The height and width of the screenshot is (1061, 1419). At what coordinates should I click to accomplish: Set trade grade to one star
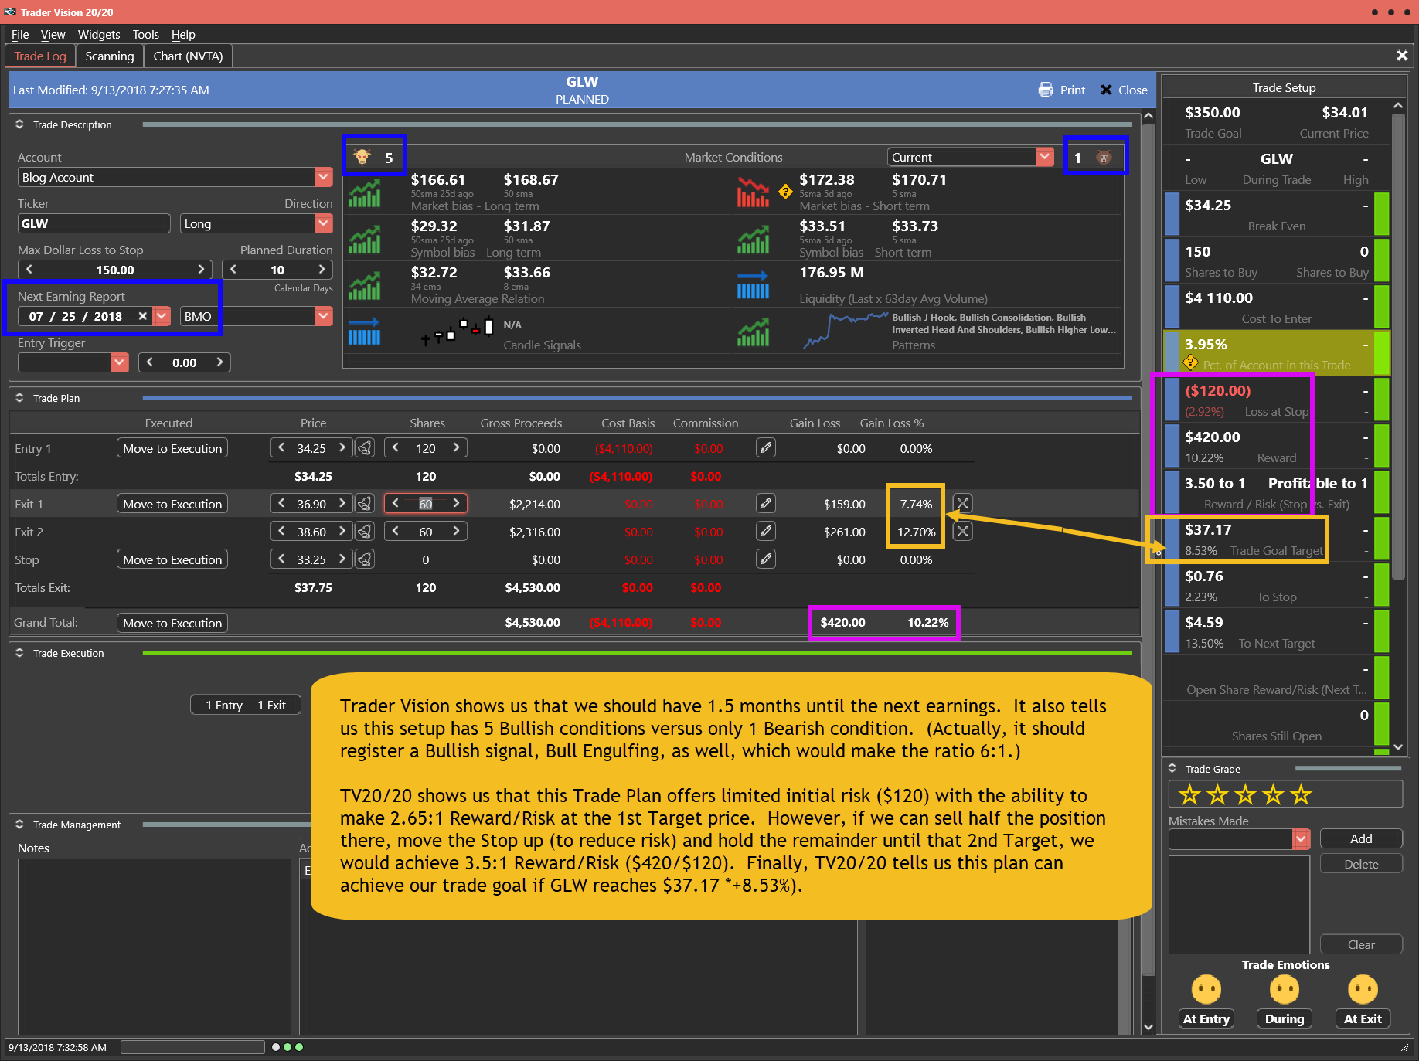1189,794
